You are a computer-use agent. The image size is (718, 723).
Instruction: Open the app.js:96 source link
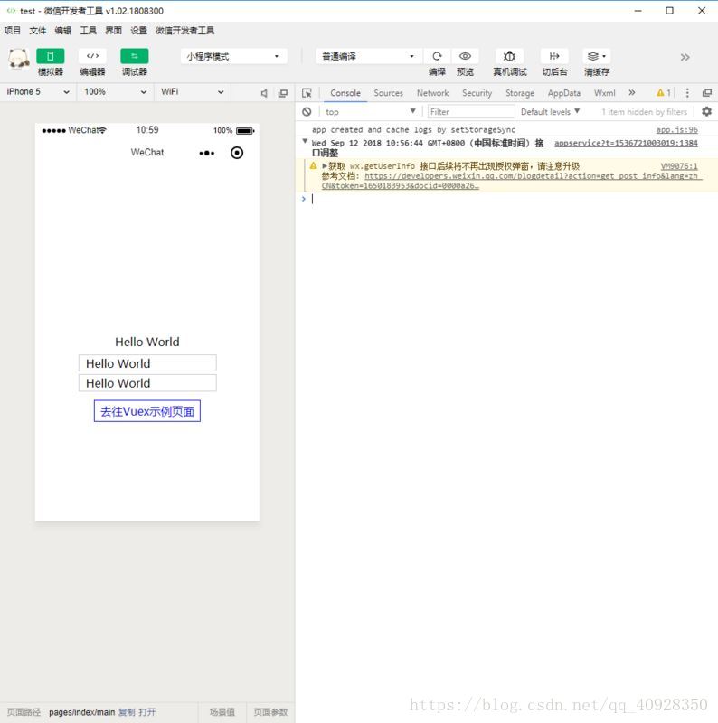(676, 129)
